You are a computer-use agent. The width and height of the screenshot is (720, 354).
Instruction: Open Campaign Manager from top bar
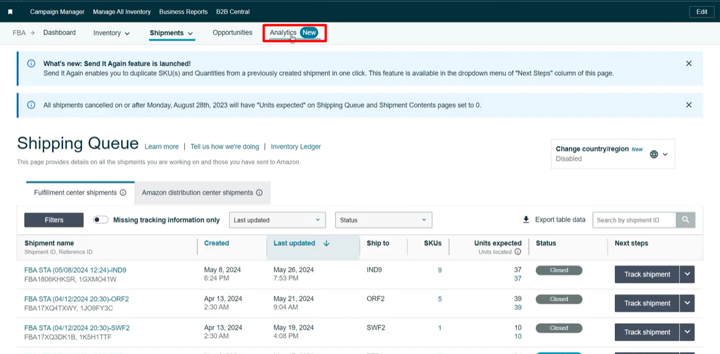[57, 12]
